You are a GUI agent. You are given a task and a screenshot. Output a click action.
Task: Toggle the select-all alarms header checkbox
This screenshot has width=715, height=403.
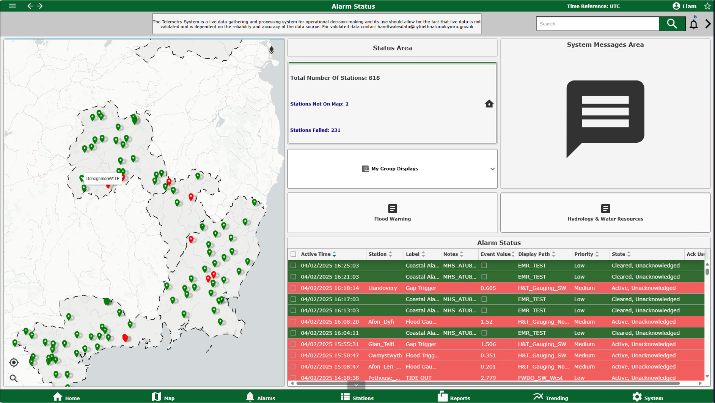293,254
